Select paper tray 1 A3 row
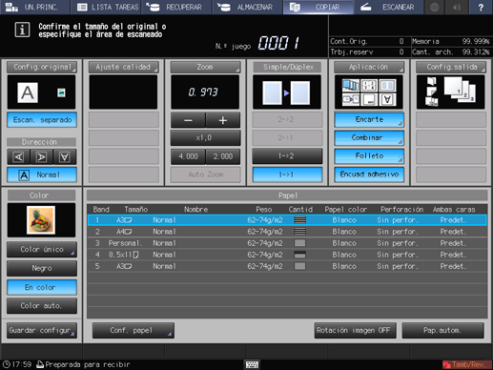 (287, 220)
